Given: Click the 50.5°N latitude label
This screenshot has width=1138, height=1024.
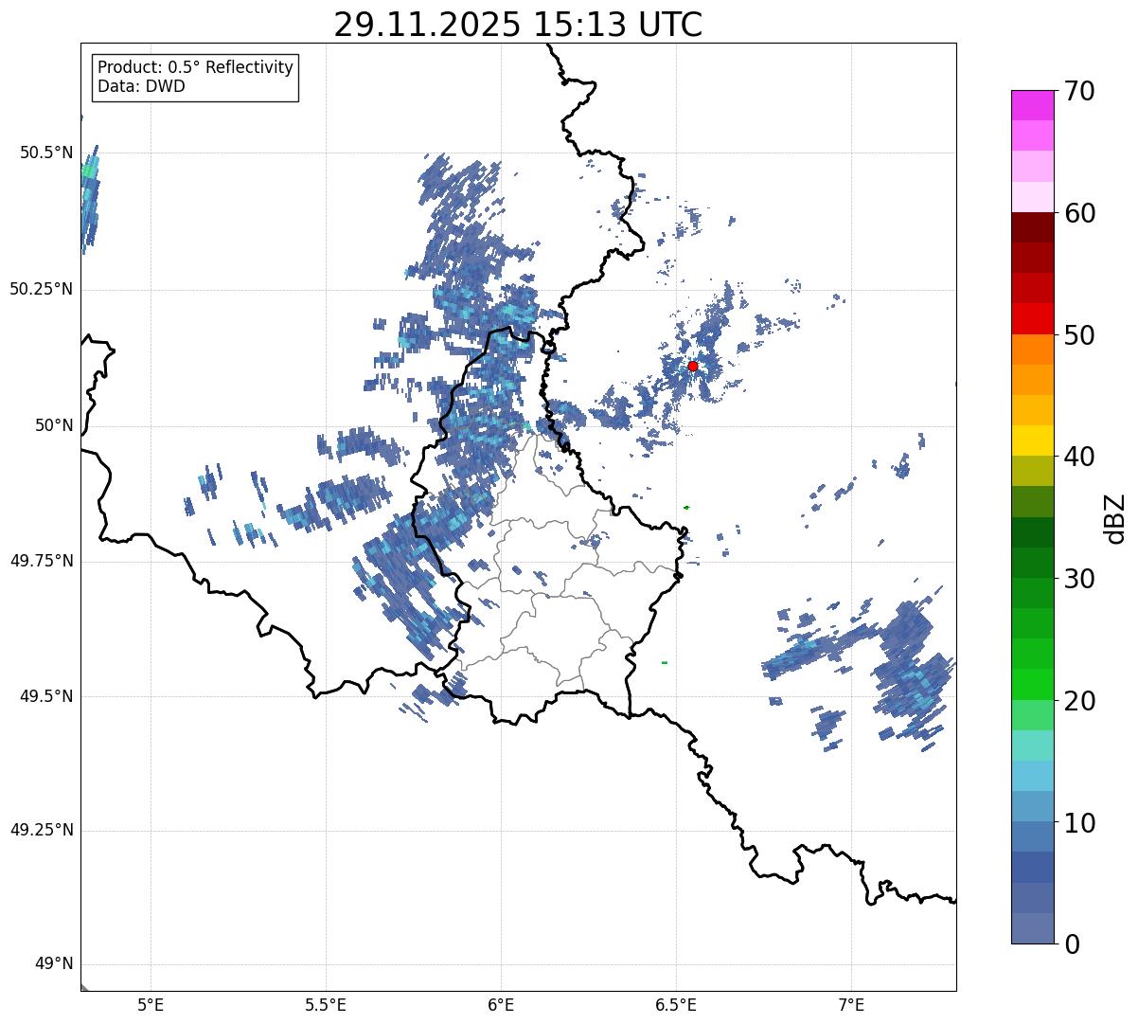Looking at the screenshot, I should pyautogui.click(x=46, y=153).
